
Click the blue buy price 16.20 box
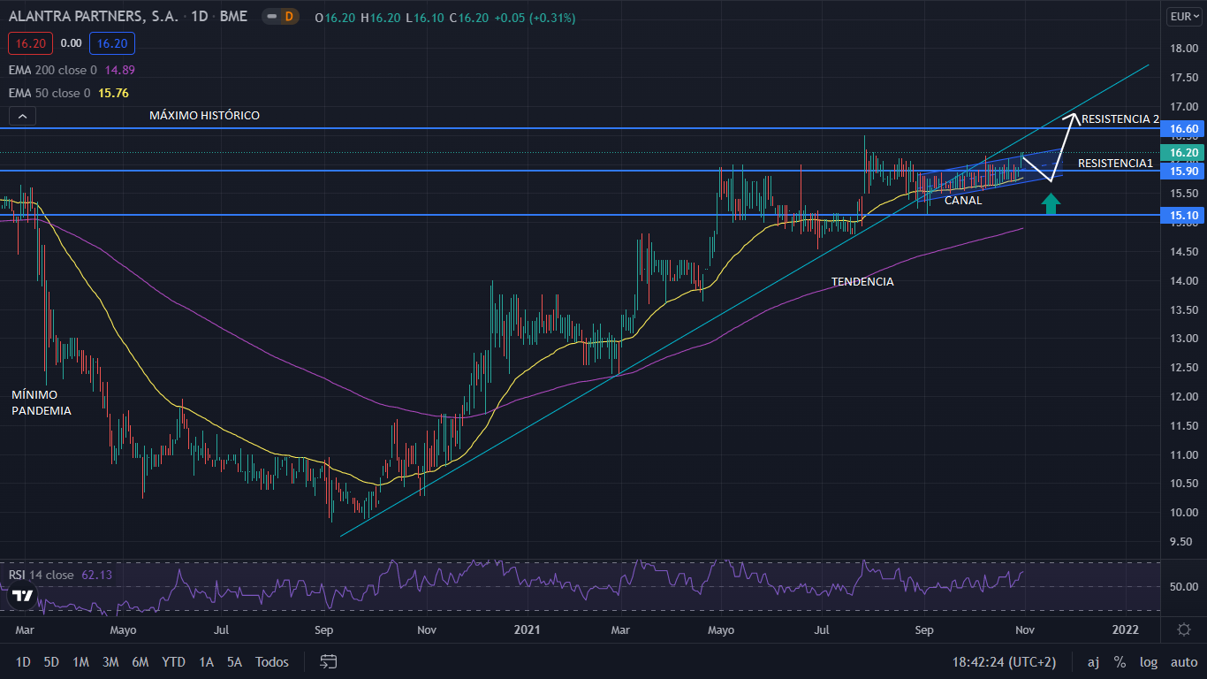point(112,43)
